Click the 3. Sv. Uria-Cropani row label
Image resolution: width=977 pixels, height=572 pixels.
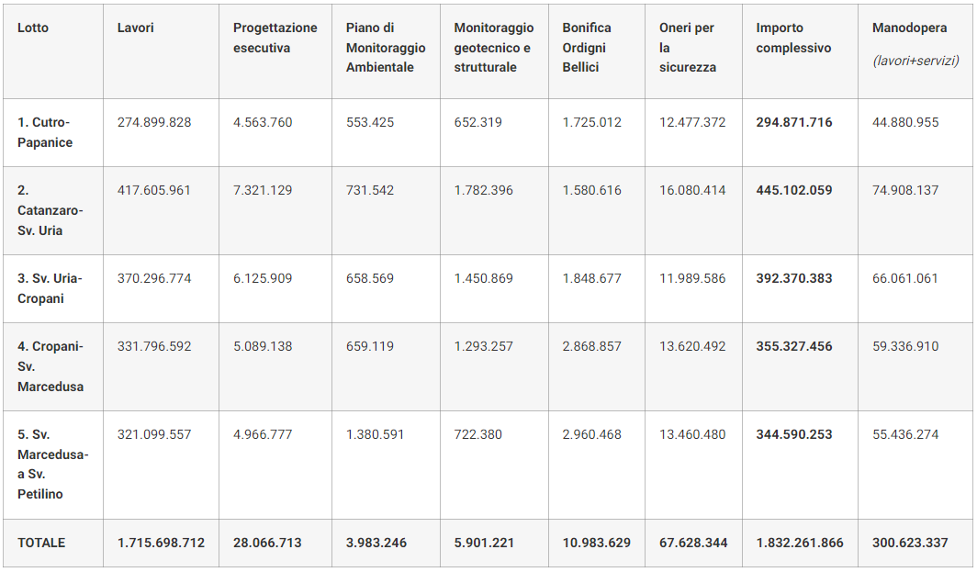(50, 288)
